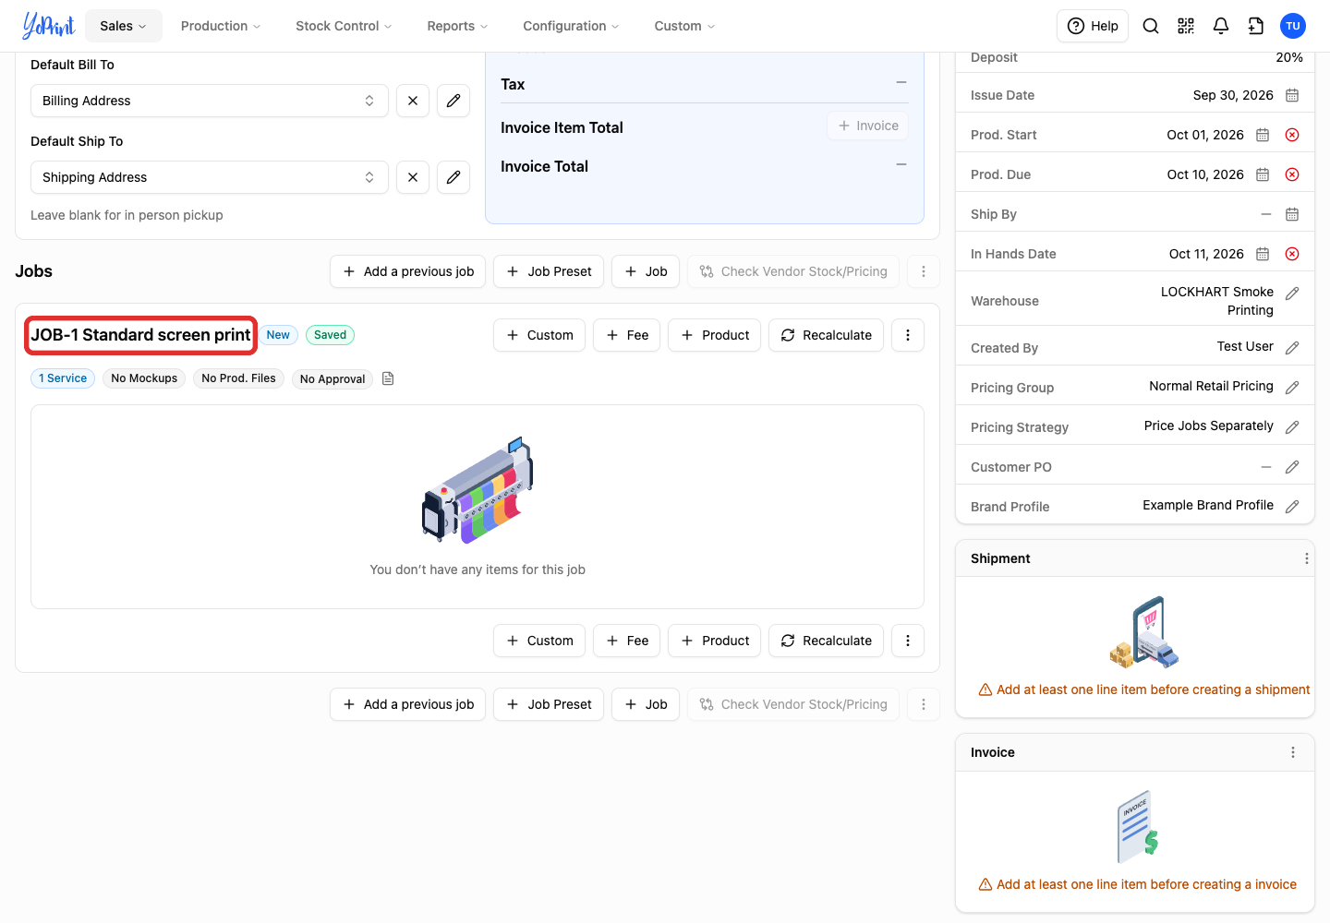Edit the Shipping Address with pencil icon
Image resolution: width=1330 pixels, height=923 pixels.
453,177
